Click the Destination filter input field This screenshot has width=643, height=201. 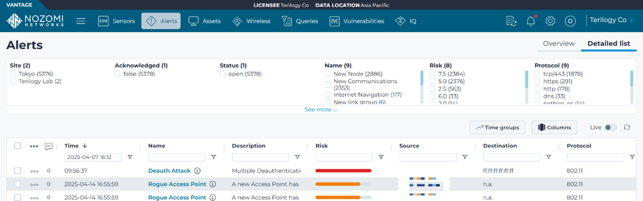pyautogui.click(x=511, y=157)
